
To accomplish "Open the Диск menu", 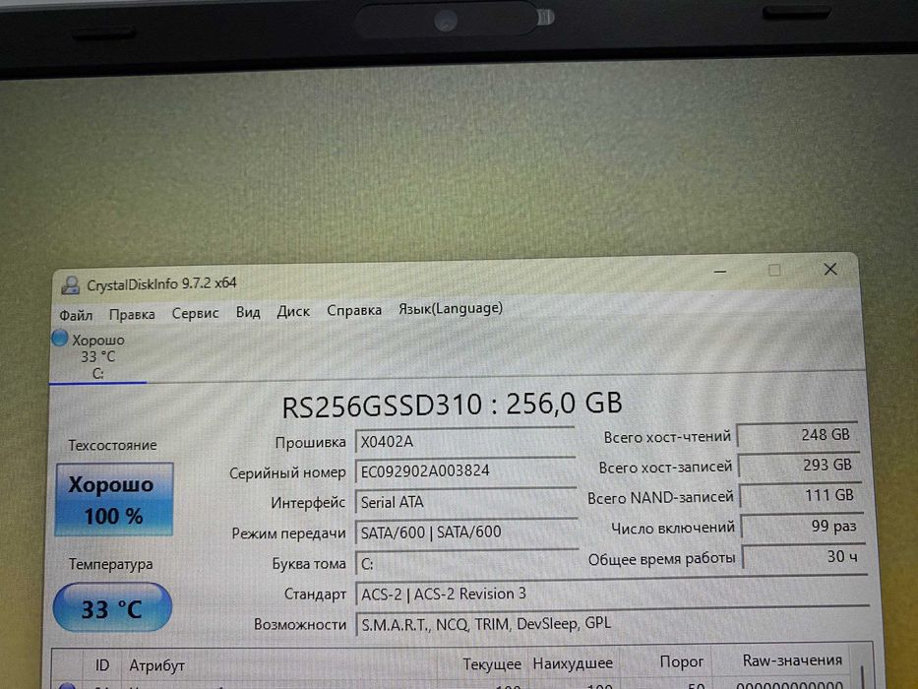I will pos(293,311).
